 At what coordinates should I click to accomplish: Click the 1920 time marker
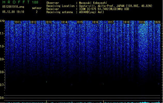coord(157,22)
